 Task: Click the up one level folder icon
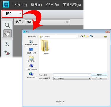coord(85,36)
